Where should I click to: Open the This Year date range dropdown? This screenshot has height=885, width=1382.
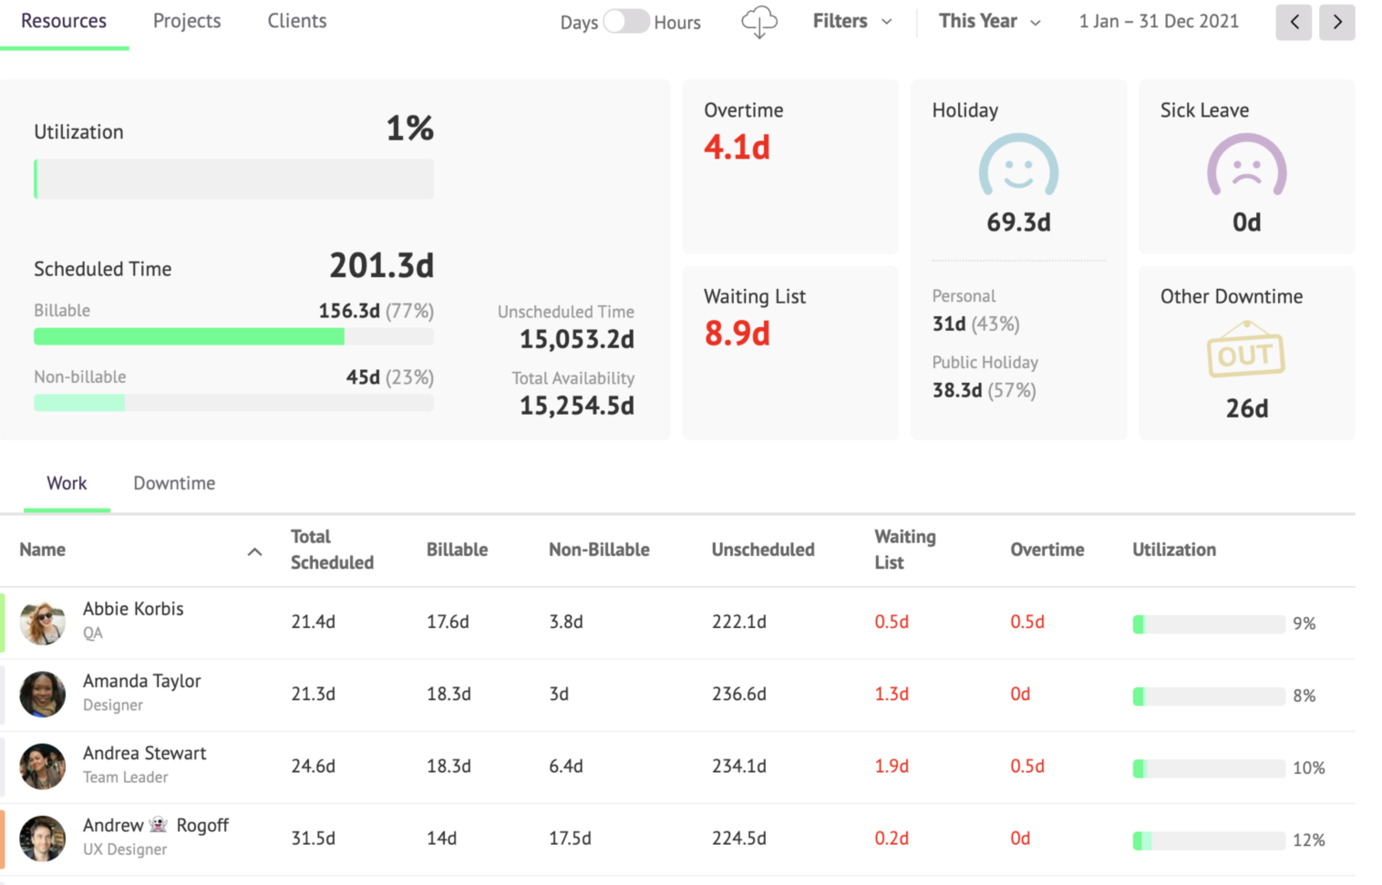pos(989,21)
